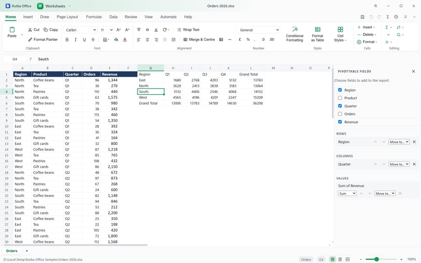Open Move to dropdown for Quarter column
The height and width of the screenshot is (263, 421).
tap(399, 164)
